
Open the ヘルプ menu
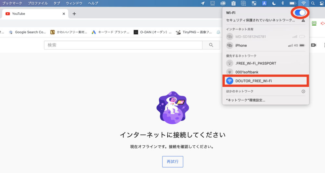pyautogui.click(x=93, y=3)
